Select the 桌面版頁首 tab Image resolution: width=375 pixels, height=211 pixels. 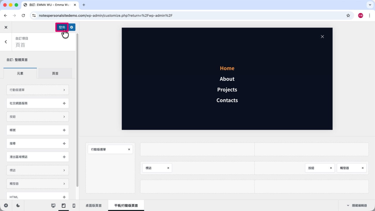[94, 205]
